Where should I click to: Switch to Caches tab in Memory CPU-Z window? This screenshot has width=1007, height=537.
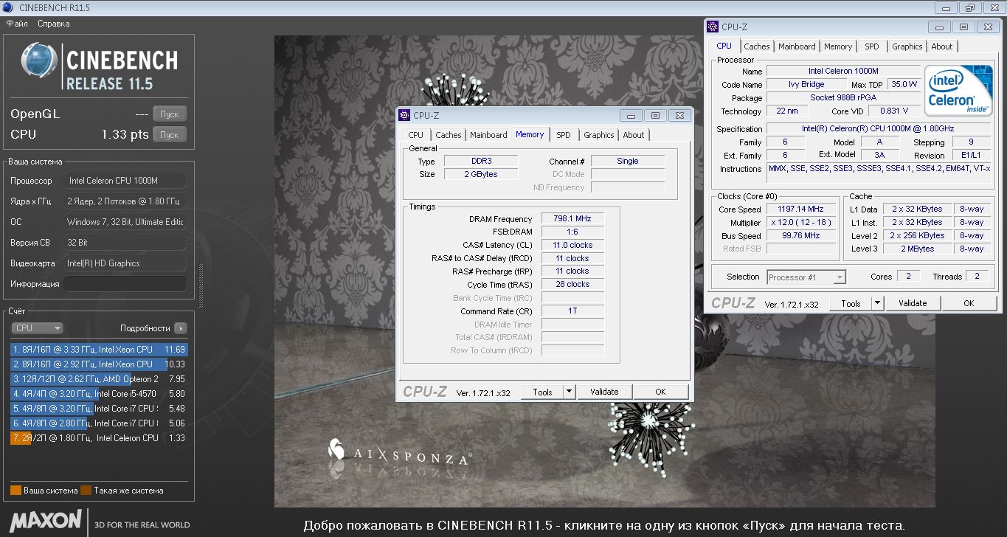point(448,135)
